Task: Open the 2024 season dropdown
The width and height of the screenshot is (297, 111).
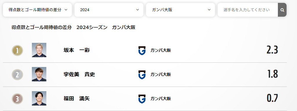Action: coord(109,10)
